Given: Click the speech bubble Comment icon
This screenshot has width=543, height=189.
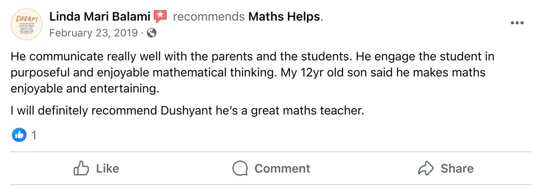Looking at the screenshot, I should click(x=240, y=169).
